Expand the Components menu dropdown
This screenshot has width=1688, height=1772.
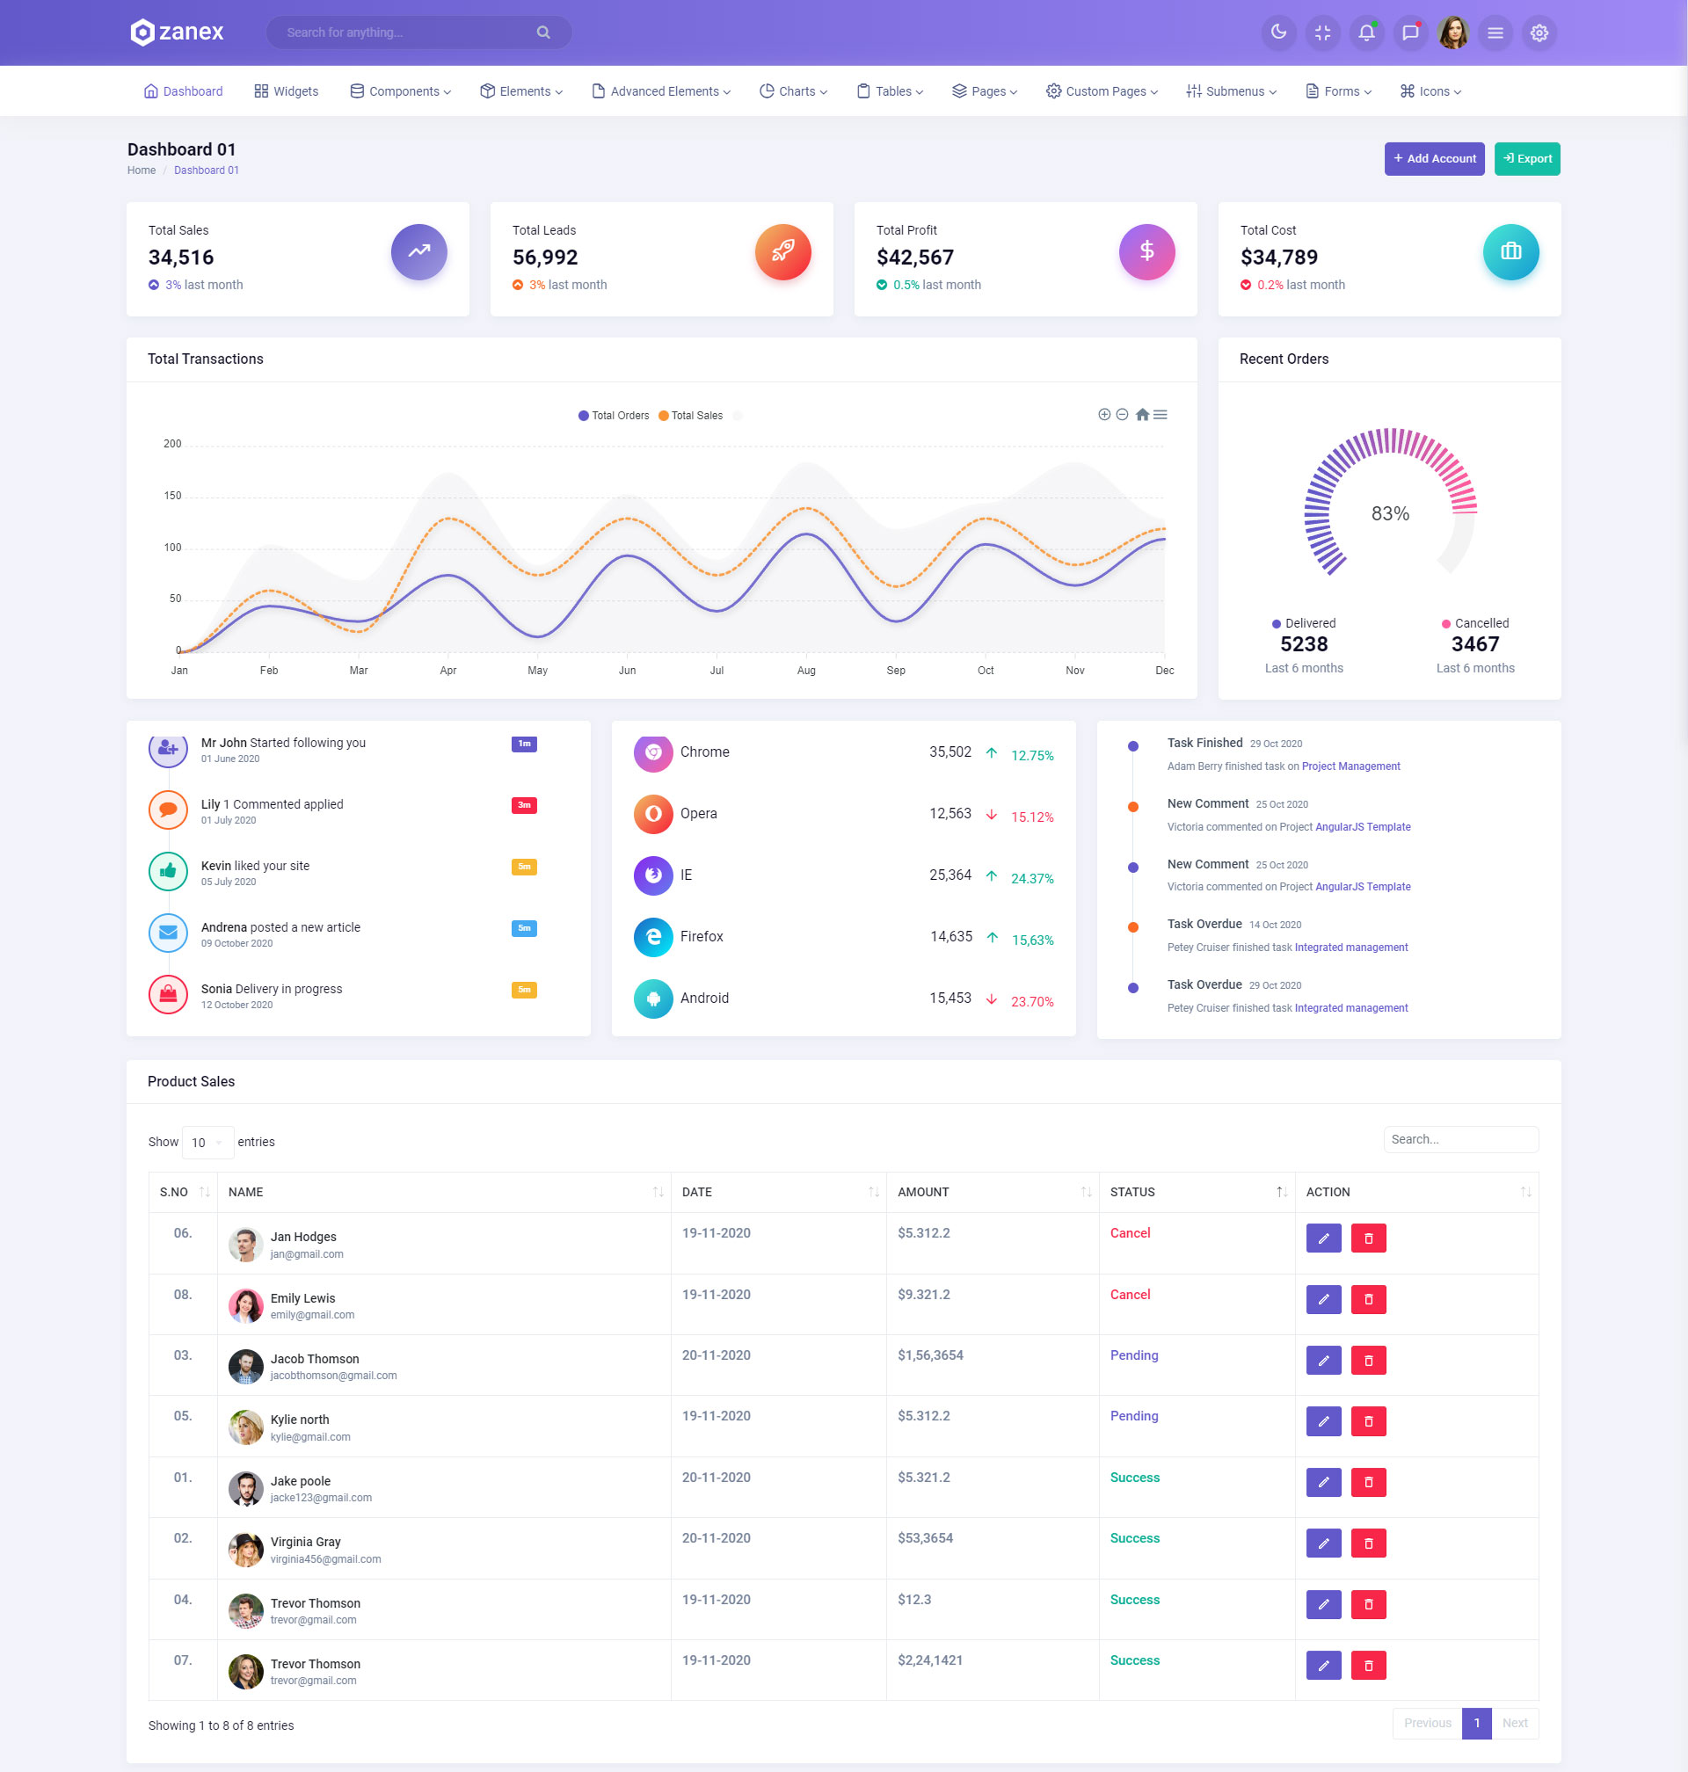click(x=400, y=91)
